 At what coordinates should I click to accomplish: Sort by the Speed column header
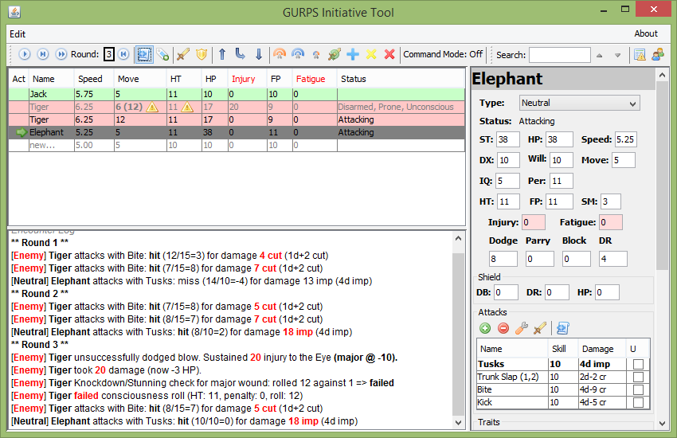click(94, 79)
